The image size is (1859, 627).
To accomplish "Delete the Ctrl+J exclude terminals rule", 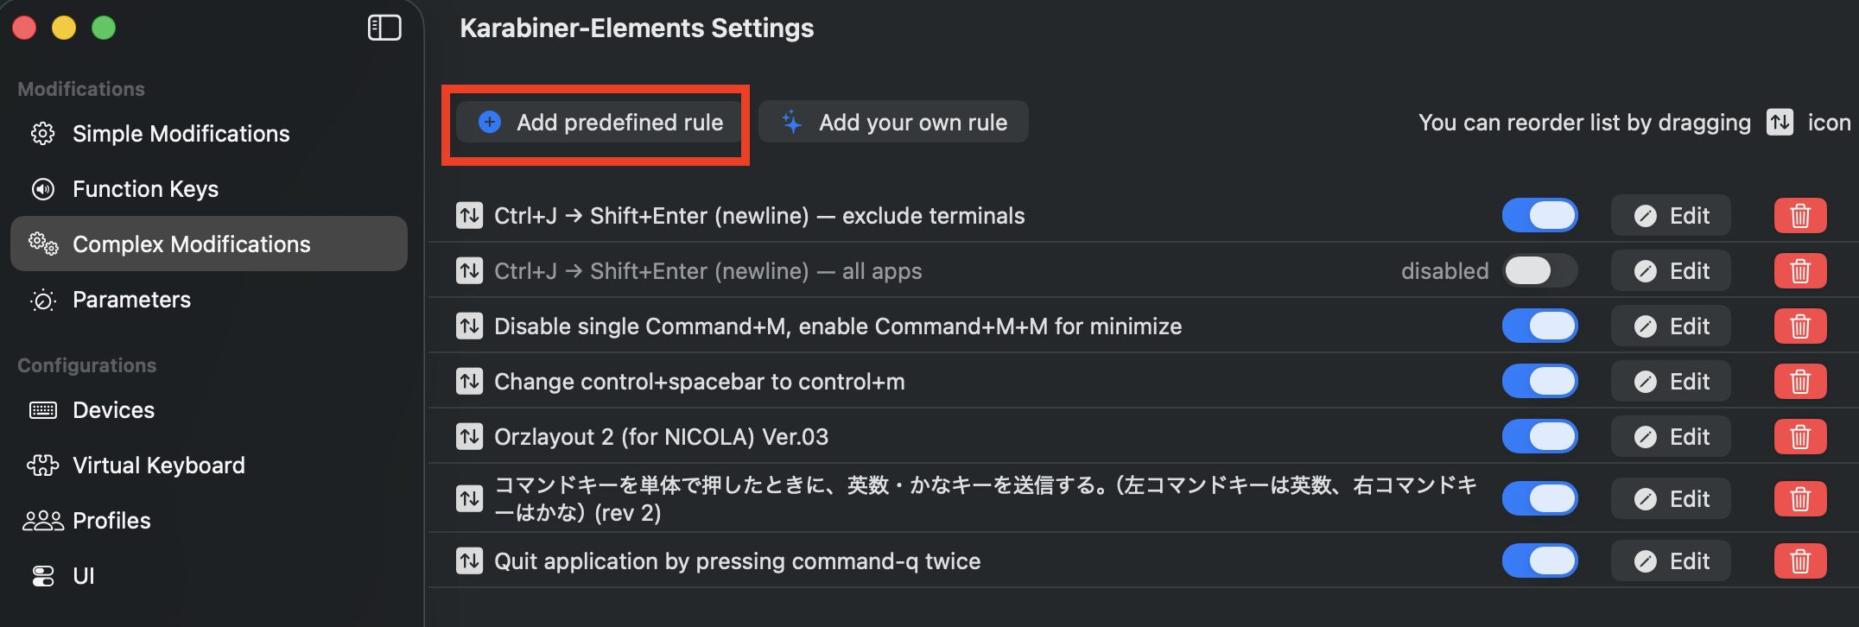I will [1799, 216].
